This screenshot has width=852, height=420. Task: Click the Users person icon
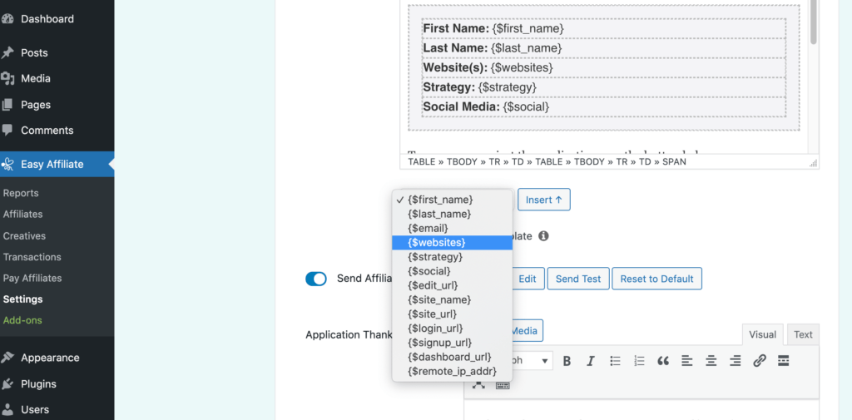tap(7, 409)
